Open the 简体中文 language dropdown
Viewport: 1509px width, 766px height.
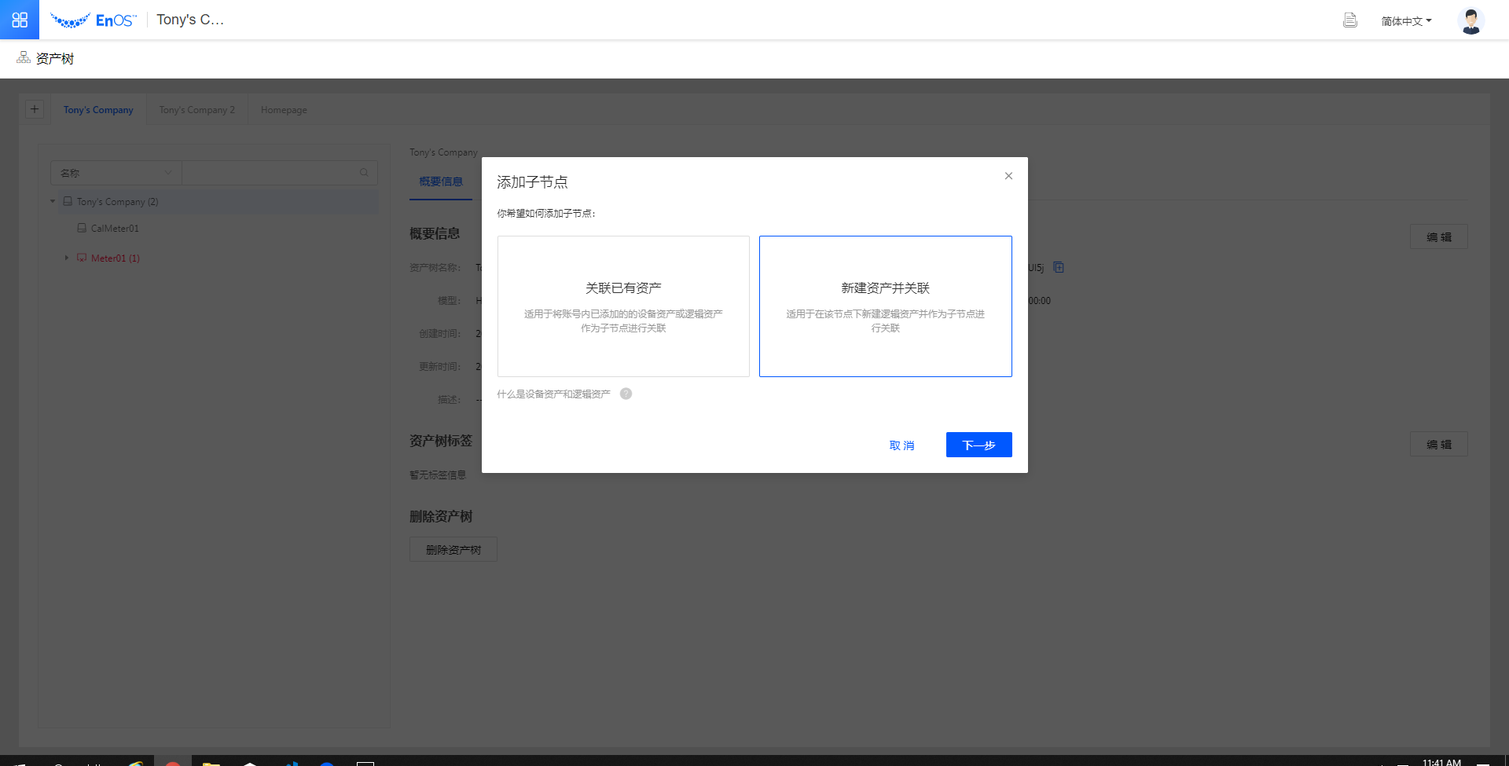[x=1406, y=21]
